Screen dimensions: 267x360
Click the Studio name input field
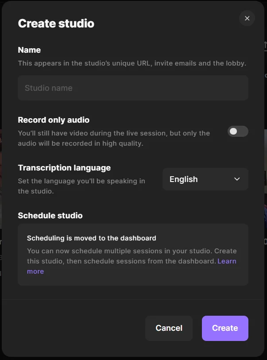click(x=133, y=88)
